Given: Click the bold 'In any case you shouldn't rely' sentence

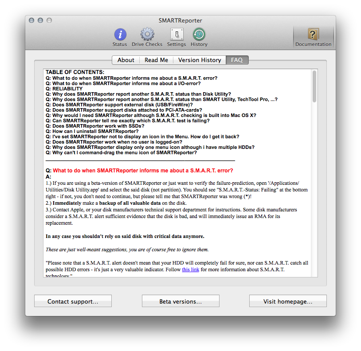Looking at the screenshot, I should coord(125,236).
